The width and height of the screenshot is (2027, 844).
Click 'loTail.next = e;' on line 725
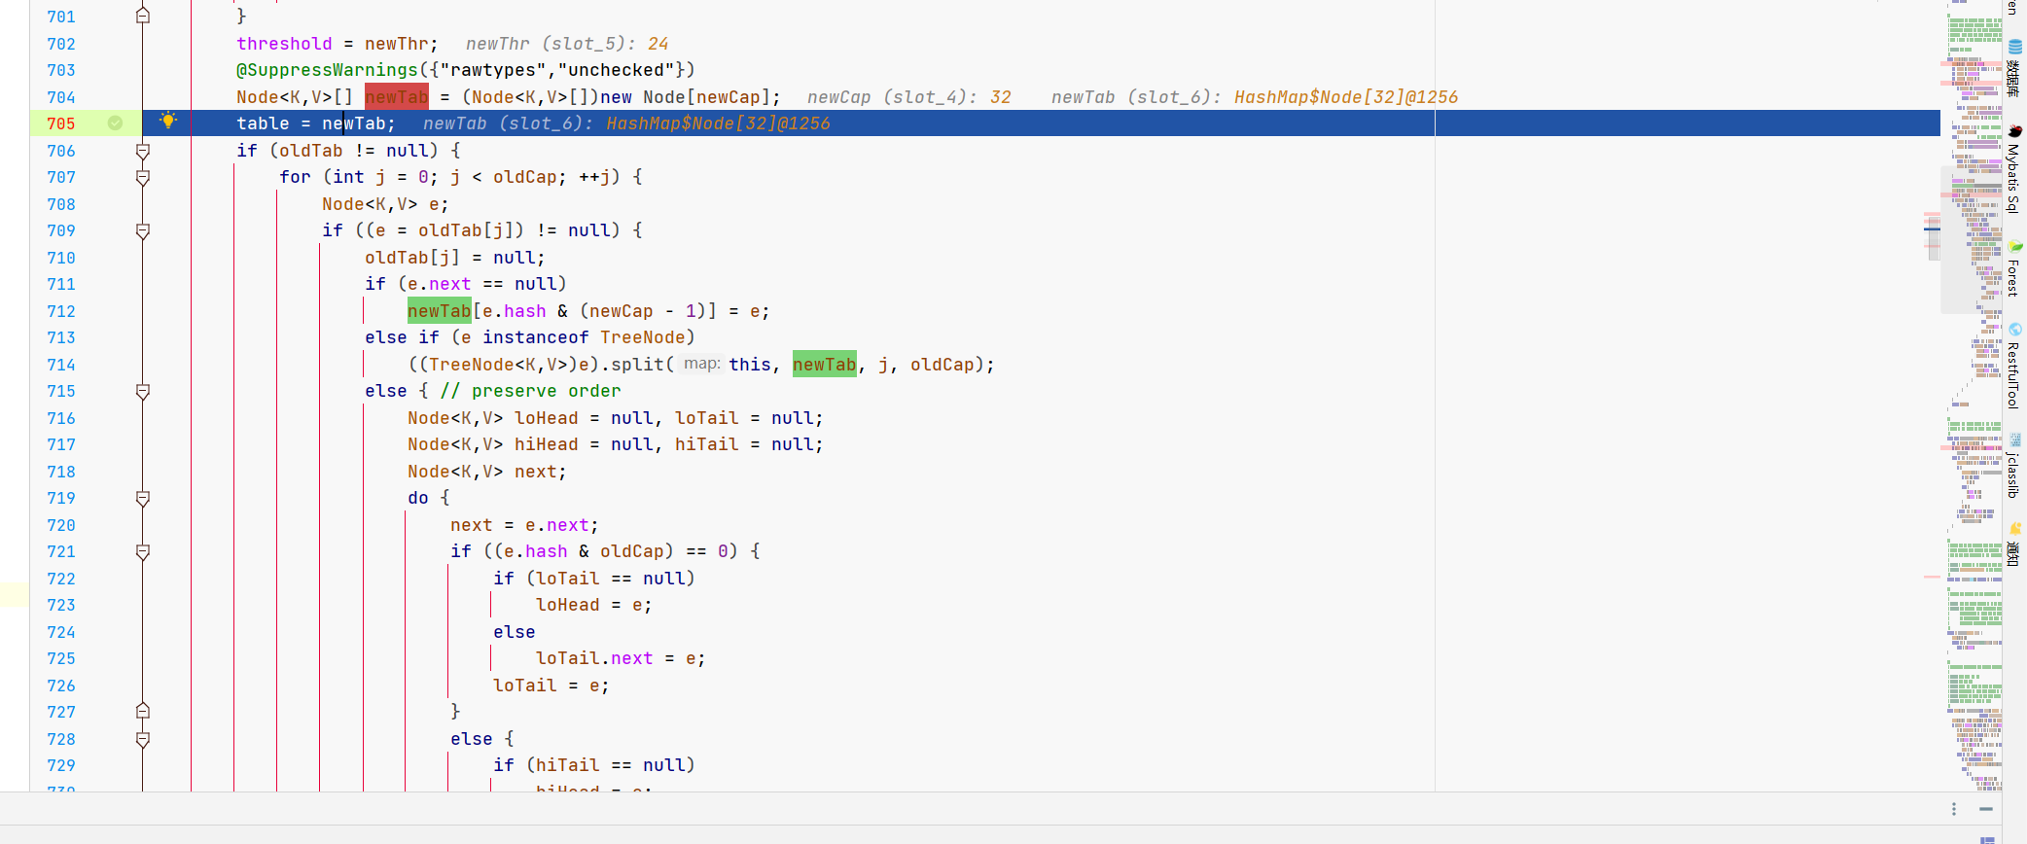[621, 658]
